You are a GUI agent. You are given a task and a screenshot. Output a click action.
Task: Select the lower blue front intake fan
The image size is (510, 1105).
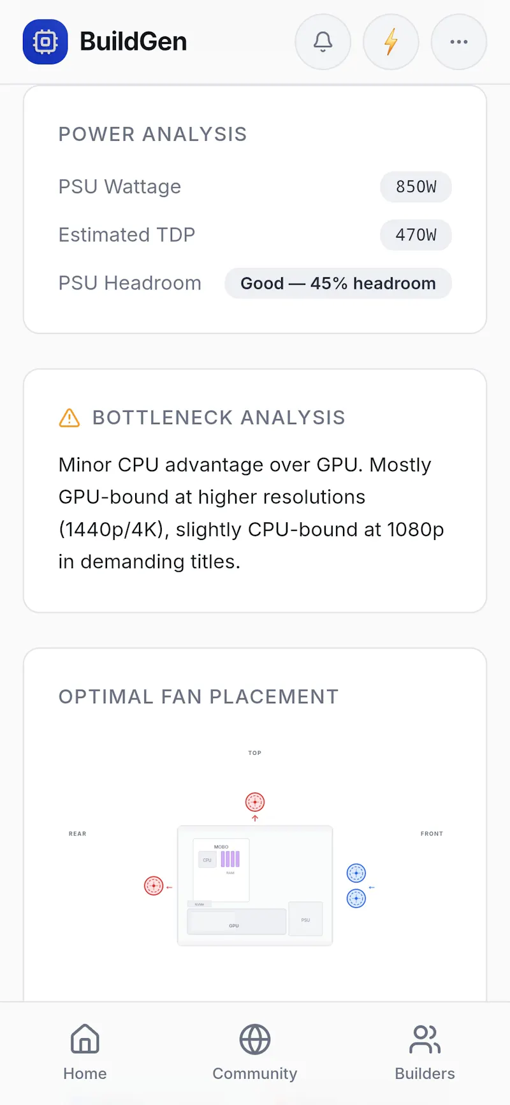pos(356,898)
